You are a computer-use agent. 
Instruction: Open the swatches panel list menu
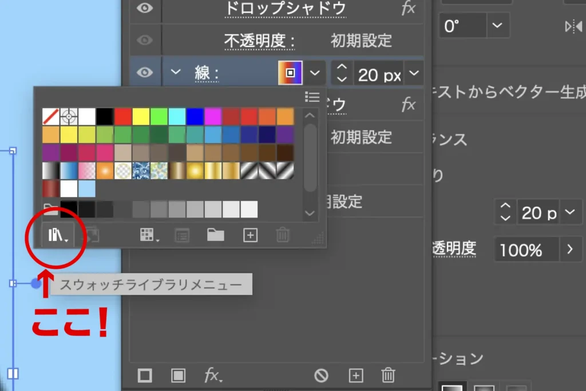coord(312,96)
